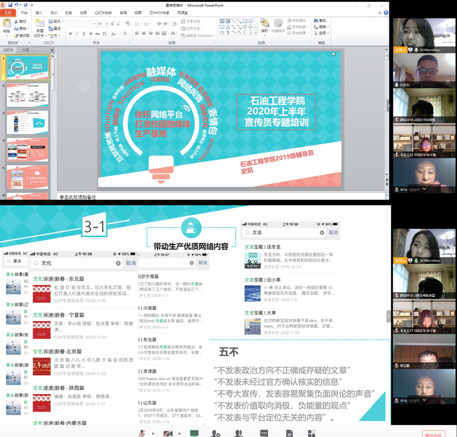Open the participants list icon
The image size is (457, 437).
point(239,433)
